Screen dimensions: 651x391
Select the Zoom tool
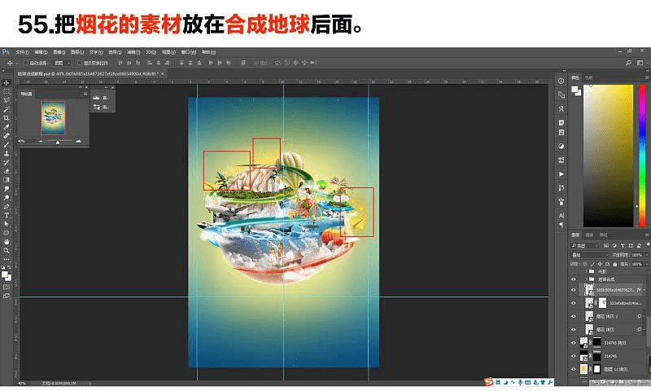click(7, 251)
